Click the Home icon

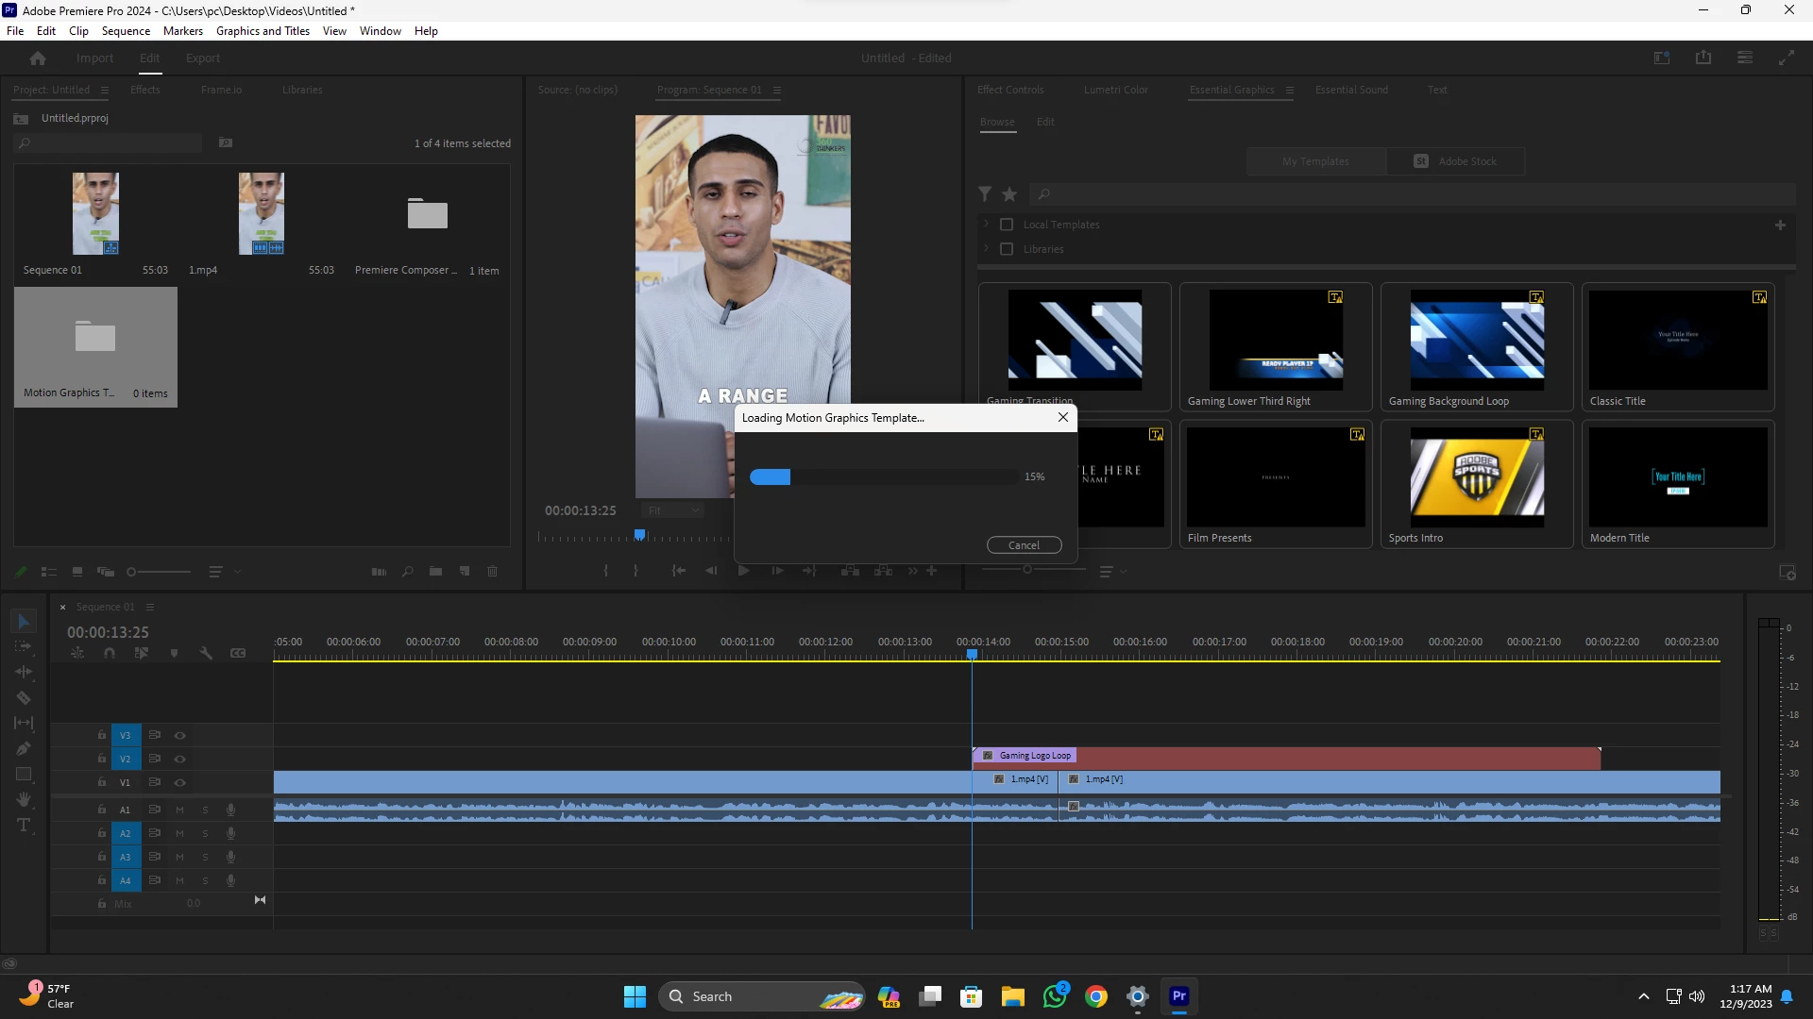click(38, 58)
